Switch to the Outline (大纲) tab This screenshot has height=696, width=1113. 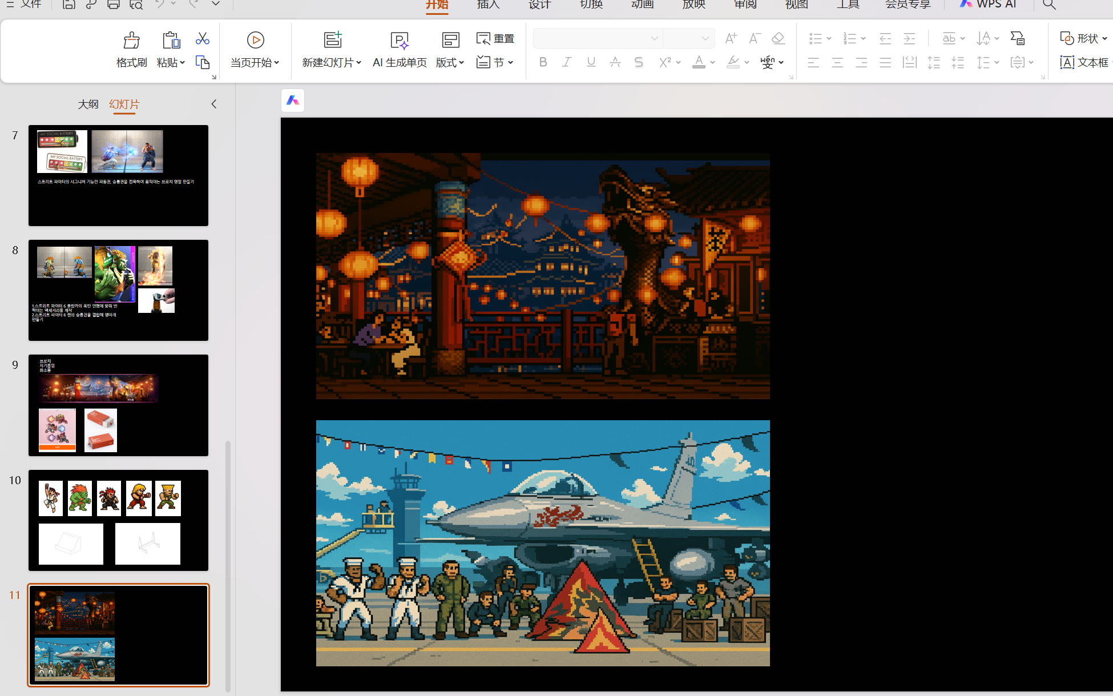click(x=88, y=104)
